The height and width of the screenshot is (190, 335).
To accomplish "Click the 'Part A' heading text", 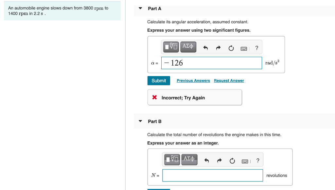I will tap(155, 8).
